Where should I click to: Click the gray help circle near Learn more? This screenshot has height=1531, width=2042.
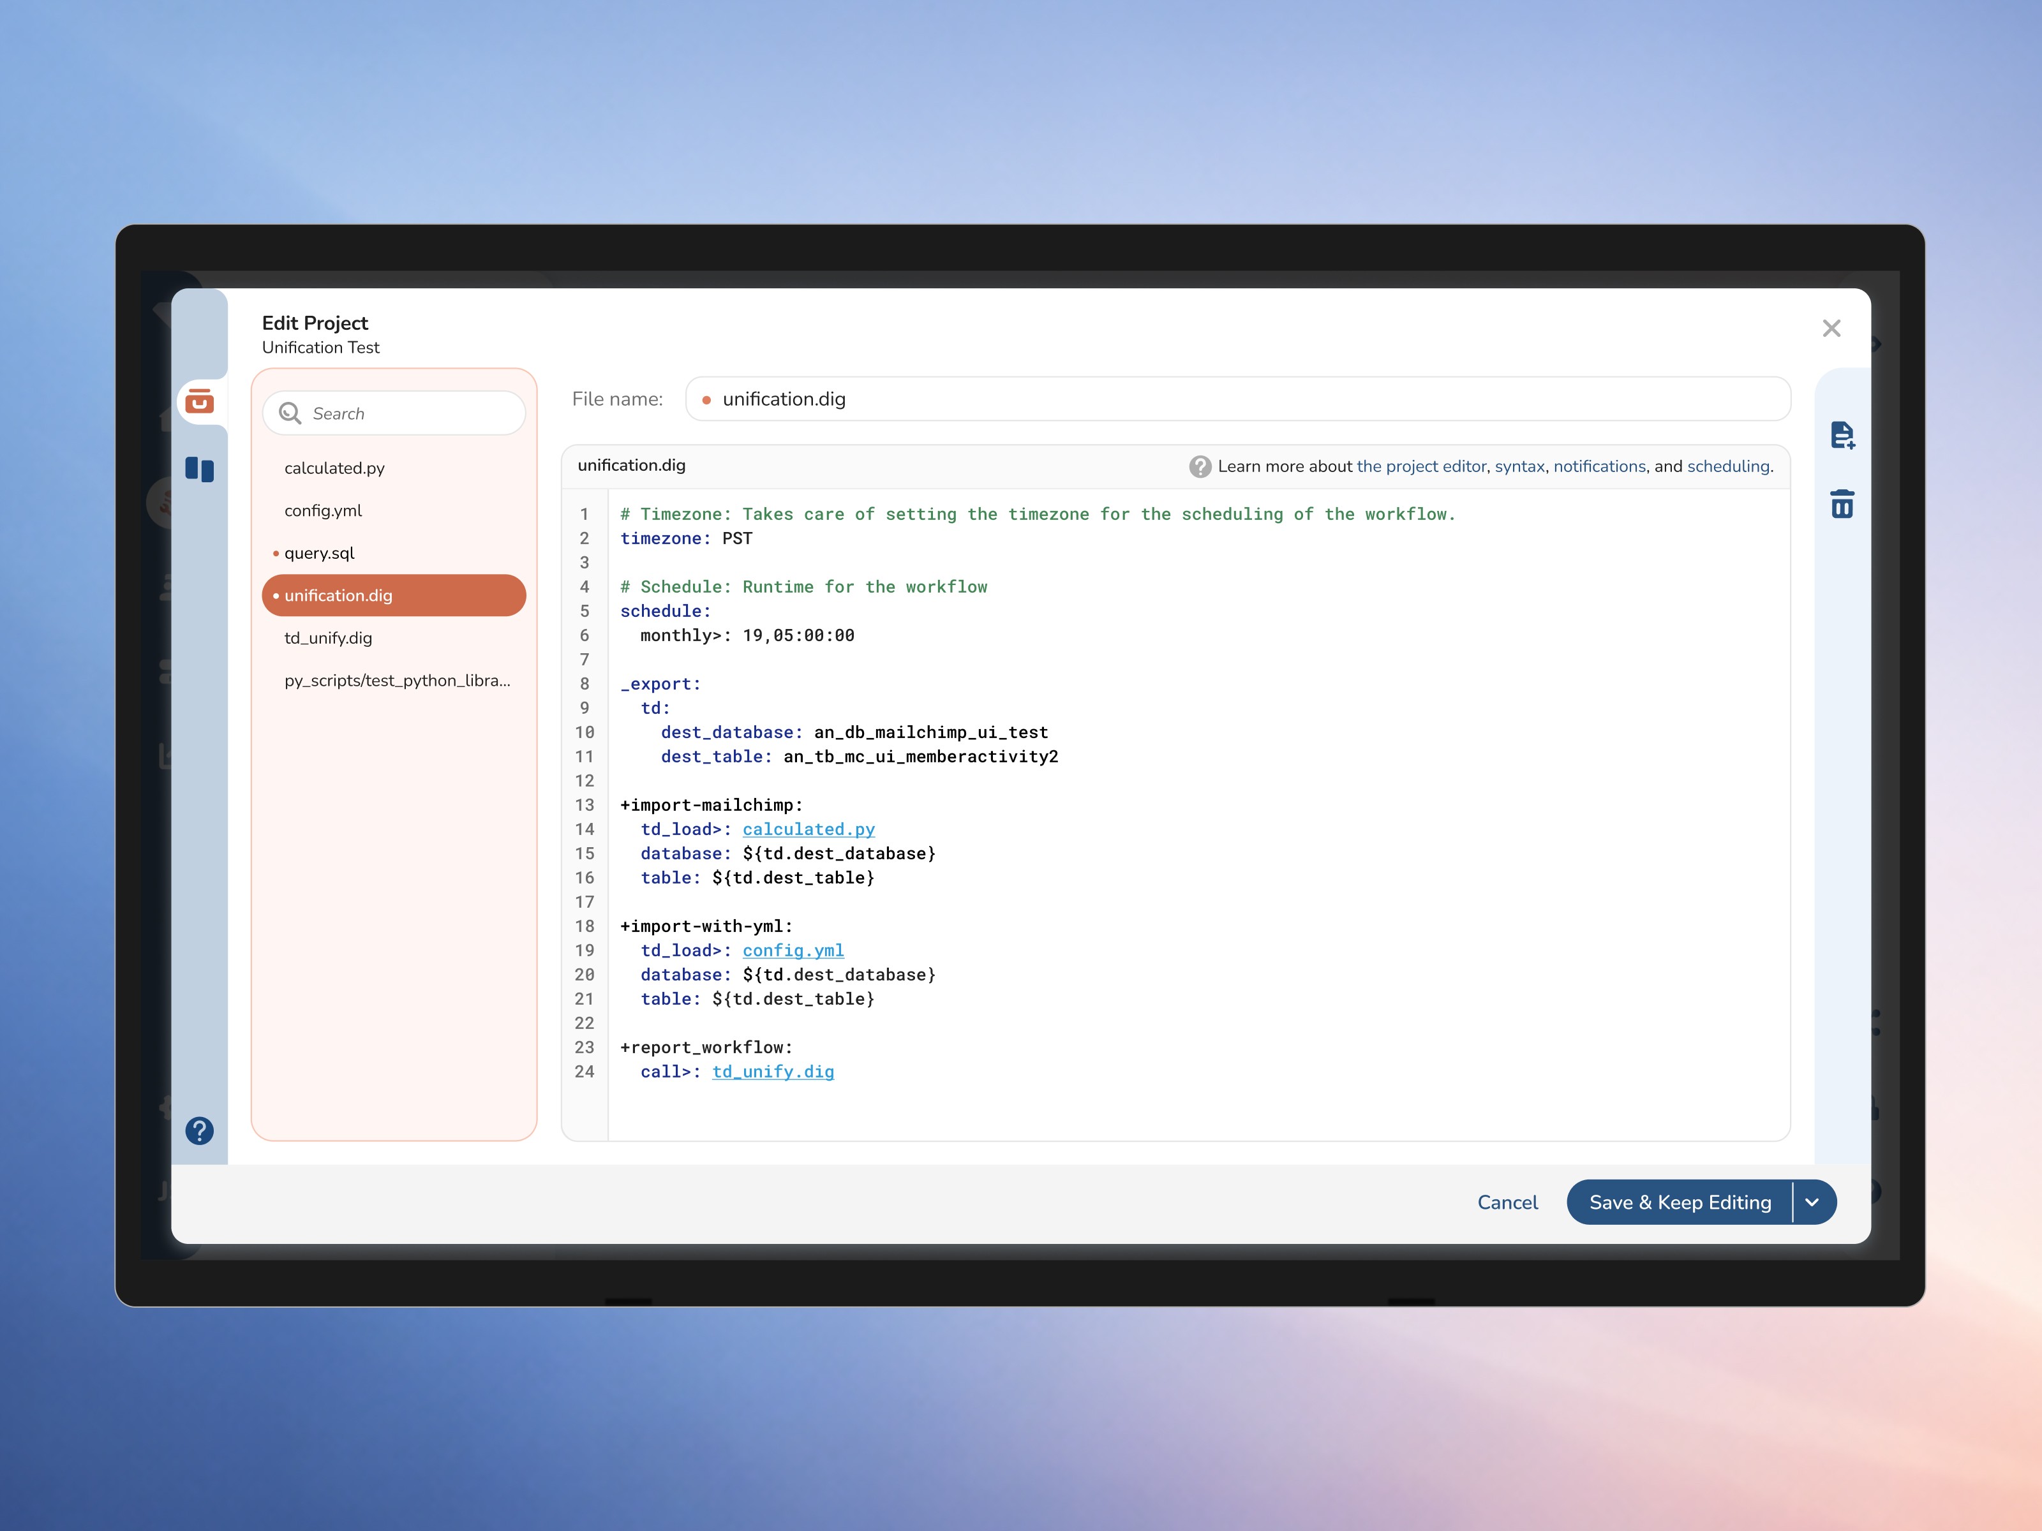point(1199,467)
